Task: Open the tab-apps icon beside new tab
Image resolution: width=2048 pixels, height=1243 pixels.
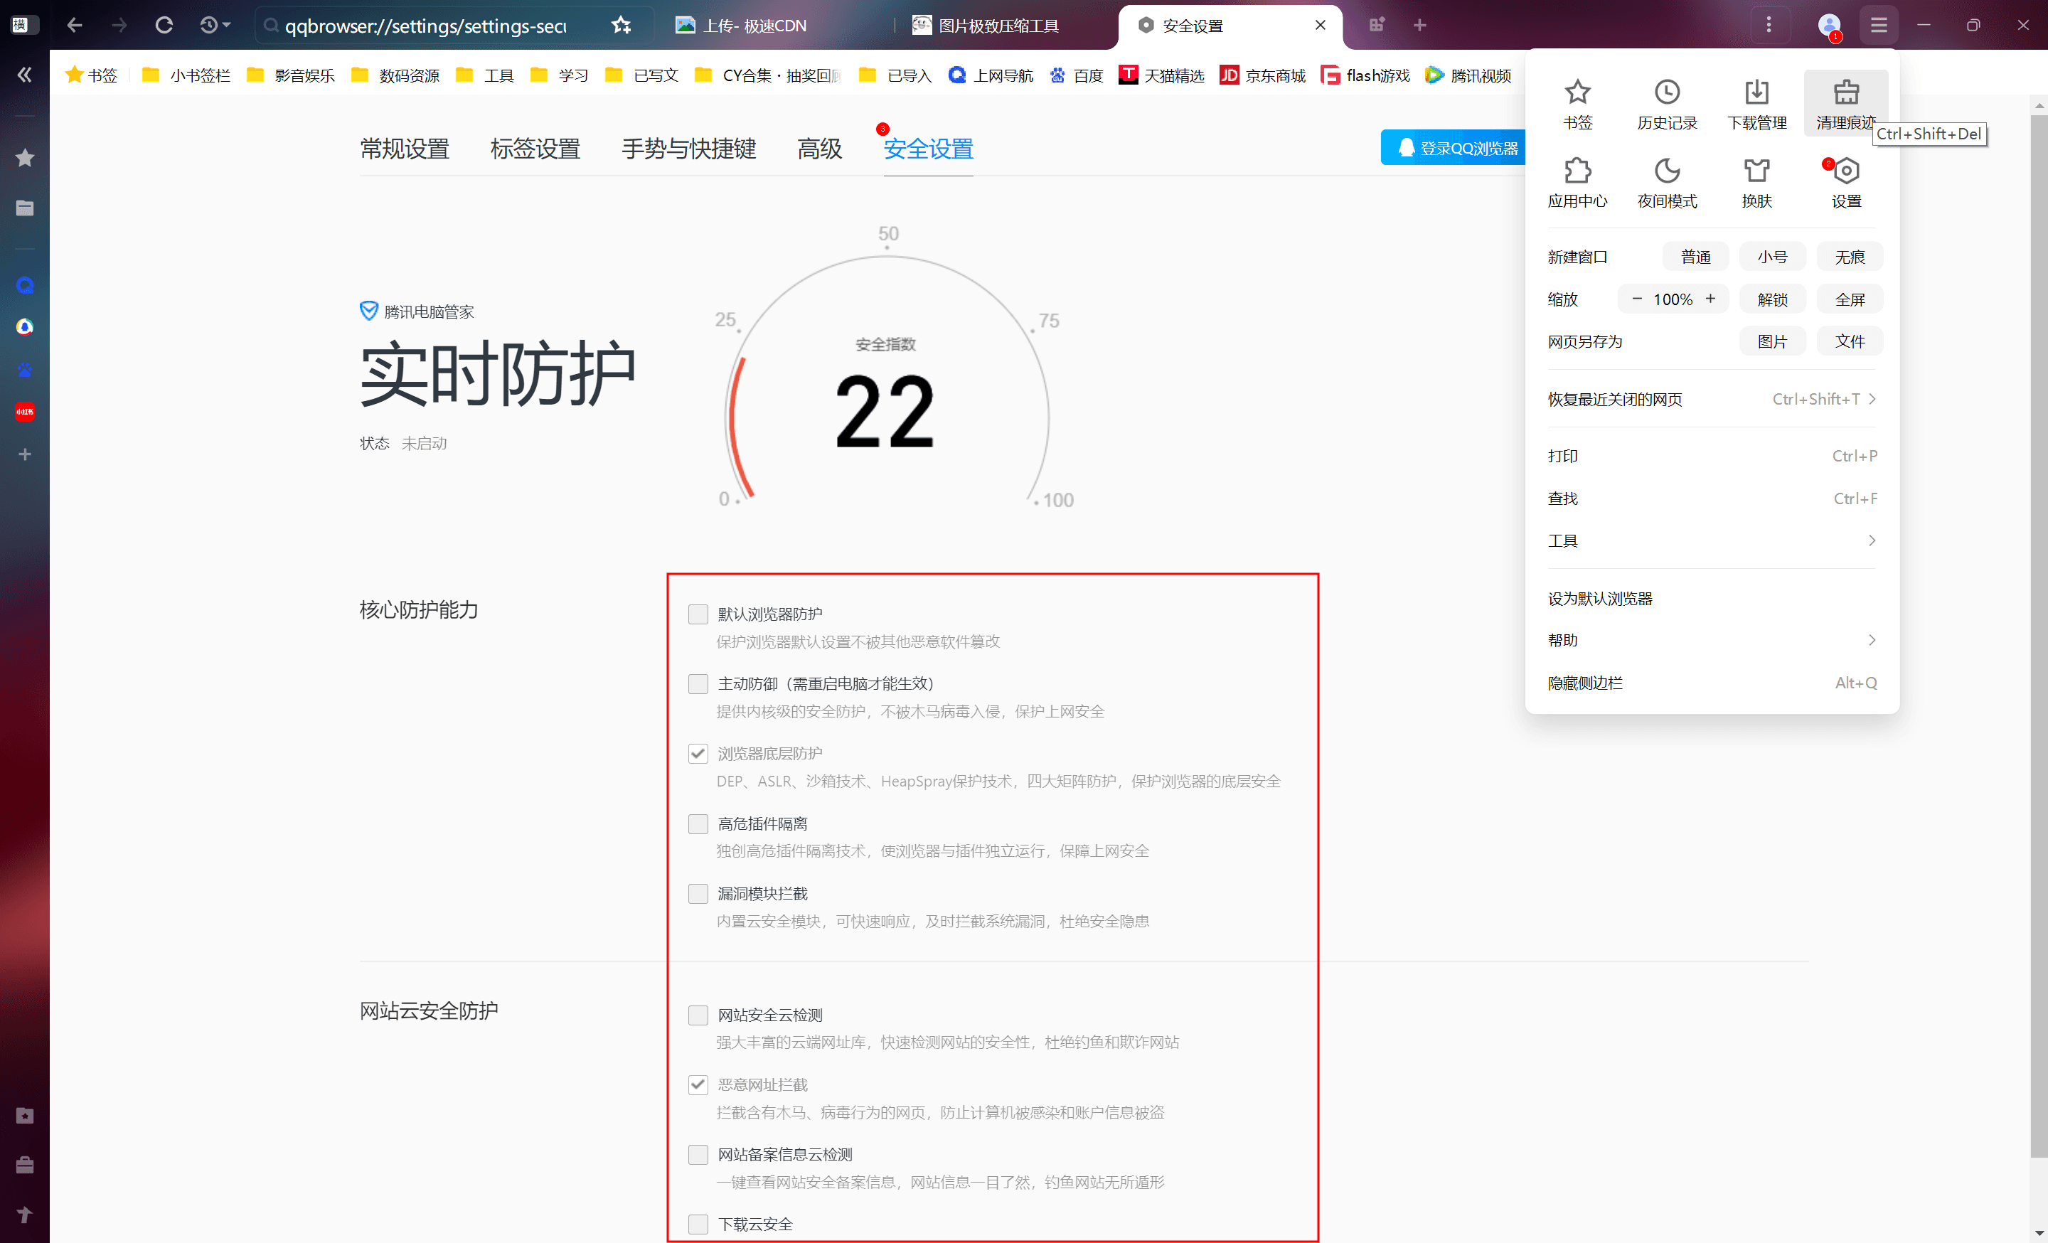Action: (x=1377, y=26)
